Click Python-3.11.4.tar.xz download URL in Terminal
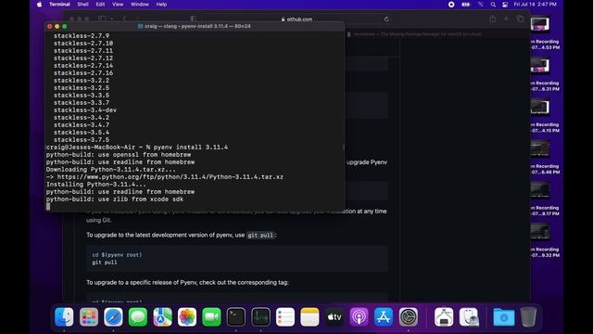593x334 pixels. pos(170,177)
